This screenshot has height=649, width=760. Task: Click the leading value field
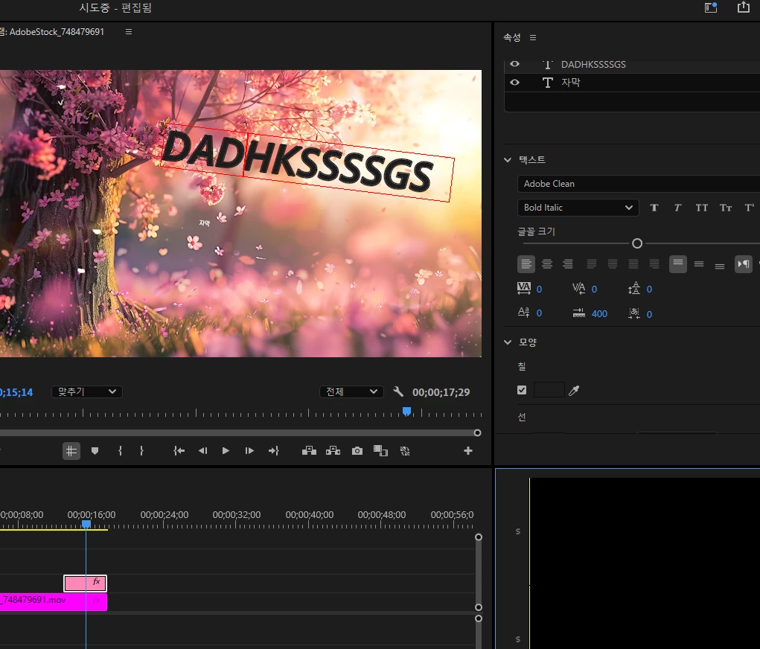point(649,290)
